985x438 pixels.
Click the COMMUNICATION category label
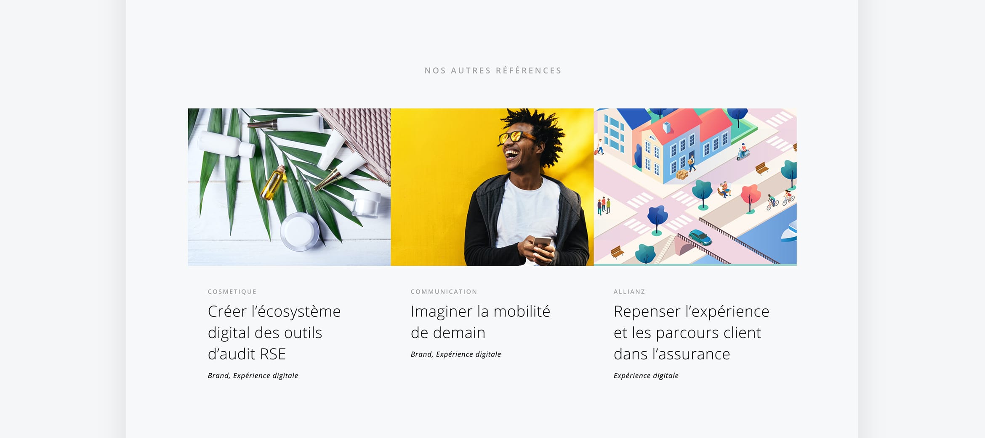click(444, 292)
